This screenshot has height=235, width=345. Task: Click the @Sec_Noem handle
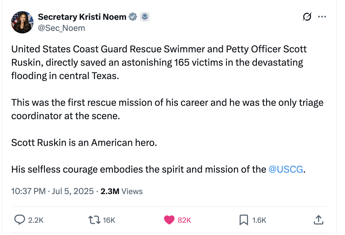[x=61, y=28]
